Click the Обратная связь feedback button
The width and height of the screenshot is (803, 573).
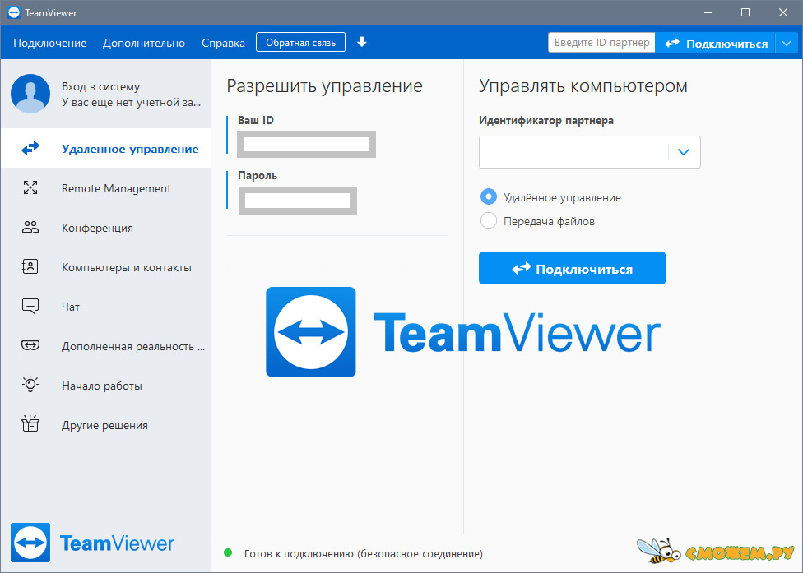[300, 43]
